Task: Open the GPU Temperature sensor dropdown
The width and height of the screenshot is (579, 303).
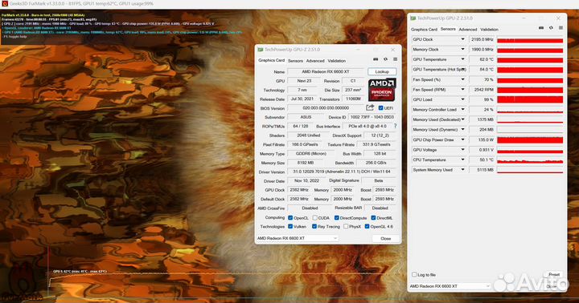Action: point(462,59)
